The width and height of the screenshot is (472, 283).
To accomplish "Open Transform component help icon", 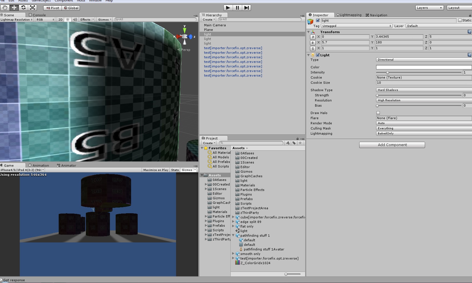I will click(469, 32).
